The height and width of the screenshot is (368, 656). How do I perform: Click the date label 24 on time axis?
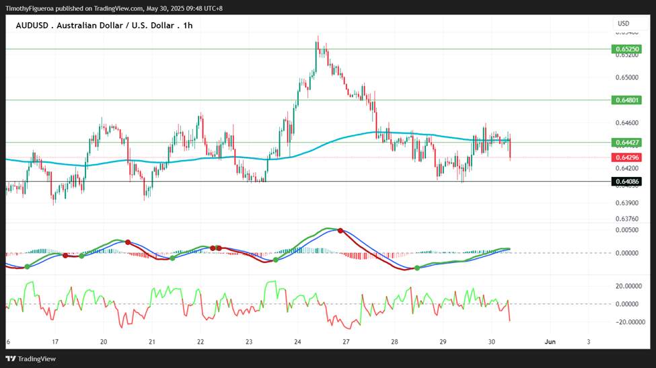297,342
